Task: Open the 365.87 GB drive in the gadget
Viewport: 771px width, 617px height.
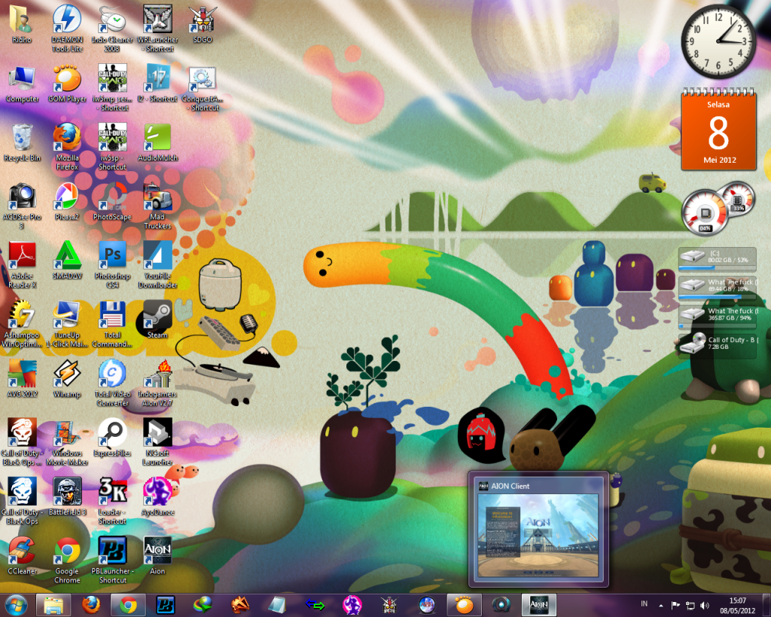Action: 718,317
